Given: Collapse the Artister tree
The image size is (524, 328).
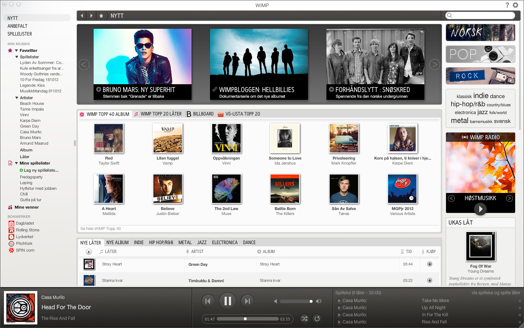Looking at the screenshot, I should (17, 98).
